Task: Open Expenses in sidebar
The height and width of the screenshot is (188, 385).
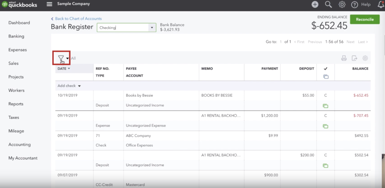Action: 18,50
